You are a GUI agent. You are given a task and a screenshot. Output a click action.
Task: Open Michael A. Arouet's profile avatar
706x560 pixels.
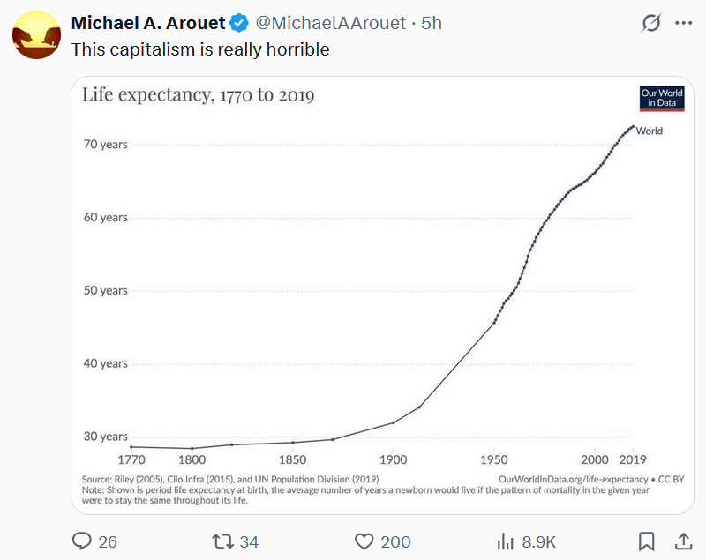point(36,35)
